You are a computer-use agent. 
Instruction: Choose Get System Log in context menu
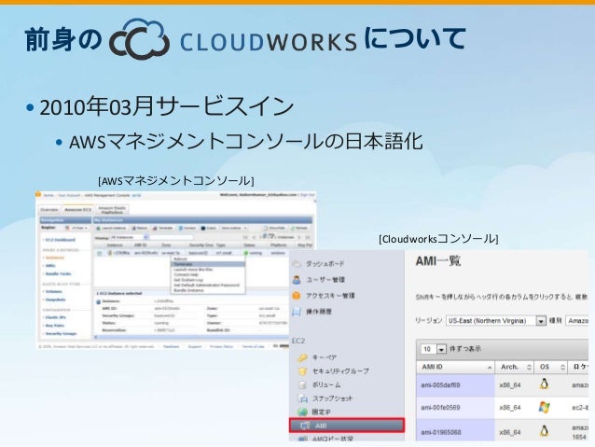pos(208,280)
